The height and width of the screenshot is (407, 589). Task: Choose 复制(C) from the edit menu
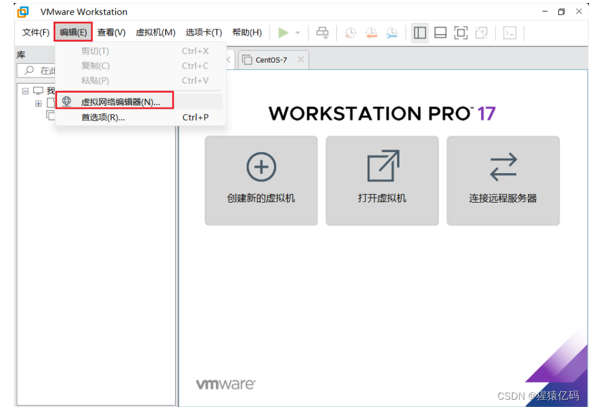point(141,66)
